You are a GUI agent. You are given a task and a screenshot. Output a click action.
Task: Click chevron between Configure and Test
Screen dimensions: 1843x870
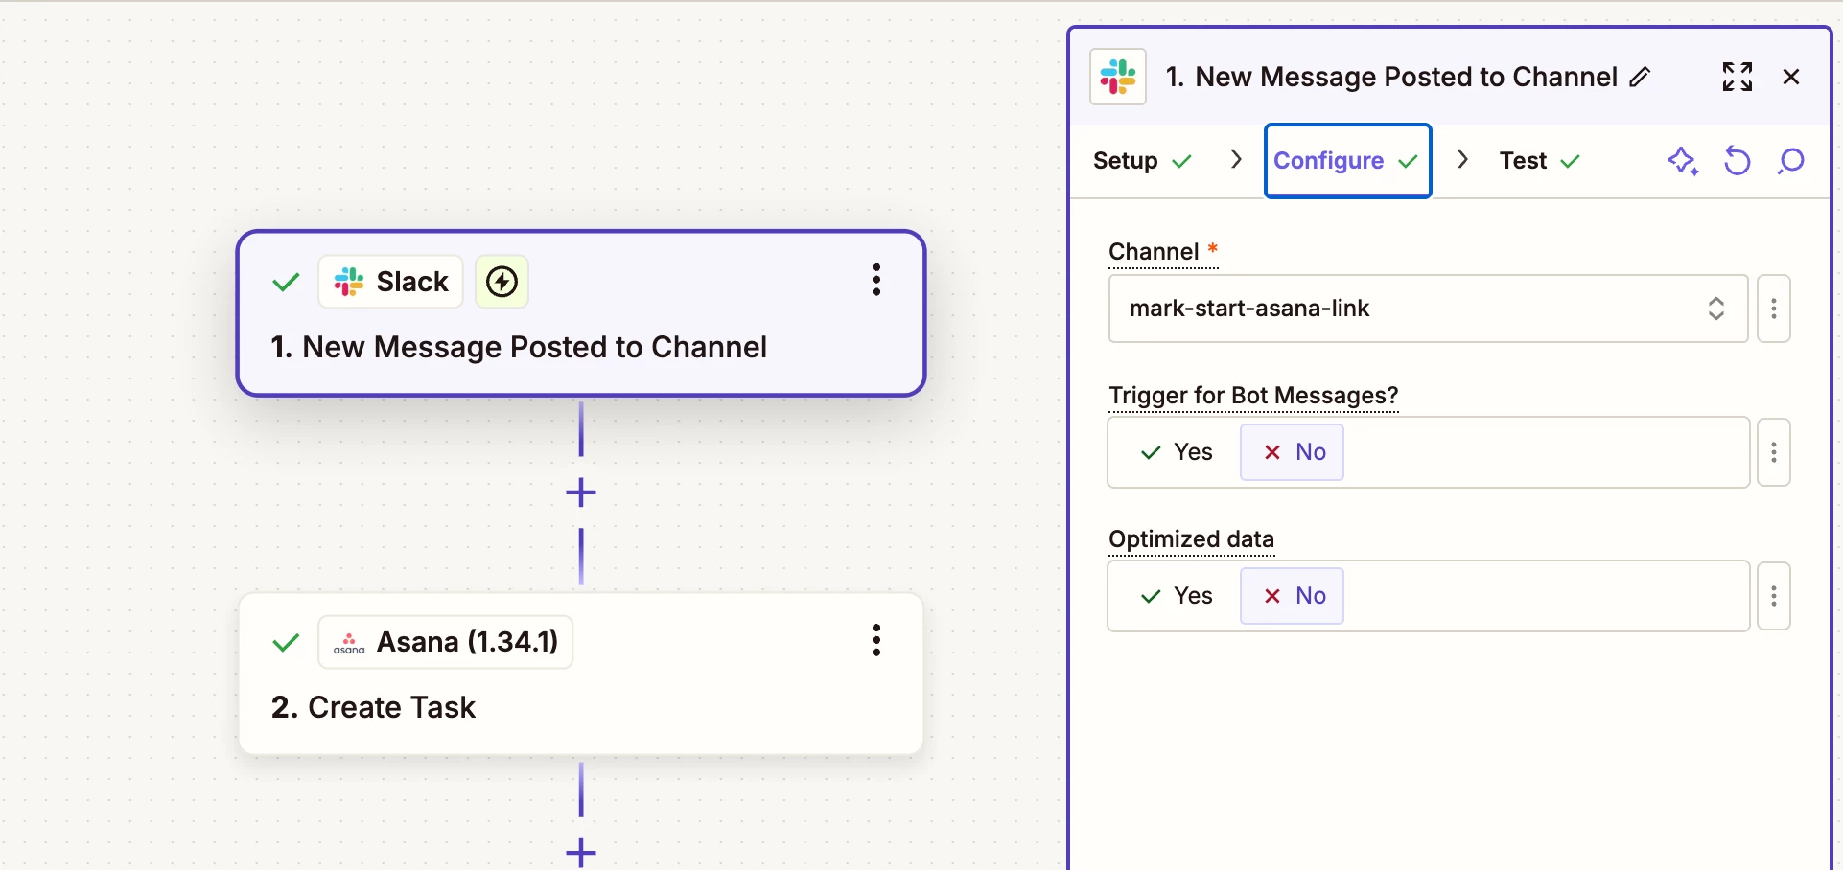pyautogui.click(x=1462, y=160)
